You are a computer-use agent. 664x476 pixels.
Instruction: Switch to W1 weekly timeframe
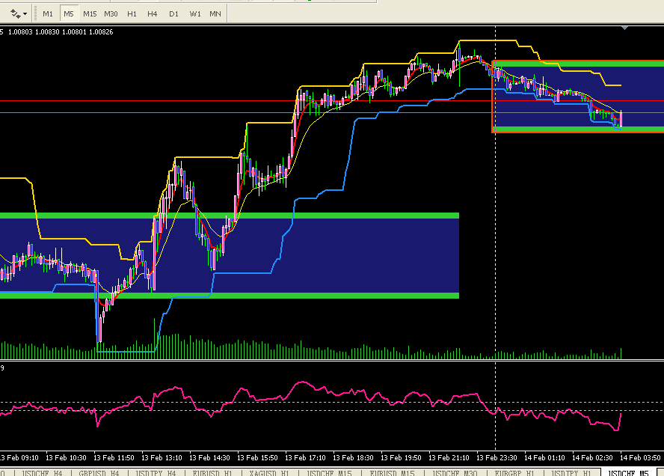click(x=195, y=14)
